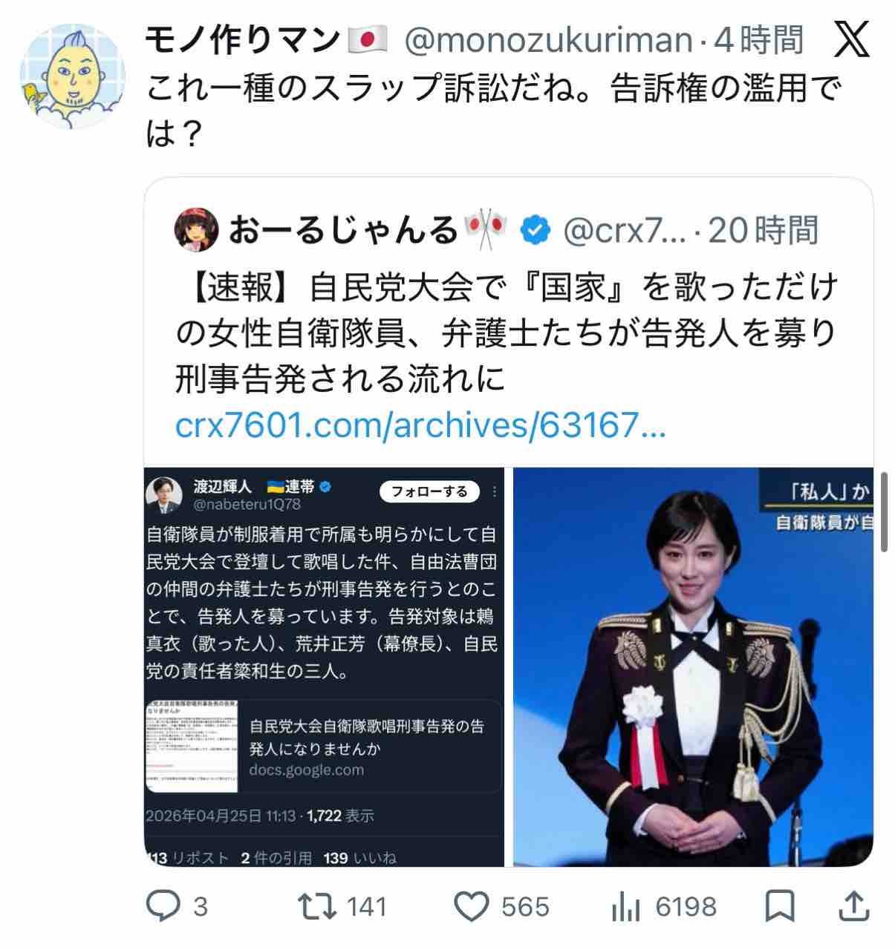The width and height of the screenshot is (895, 950).
Task: Click the 4時間 timestamp
Action: pos(758,40)
